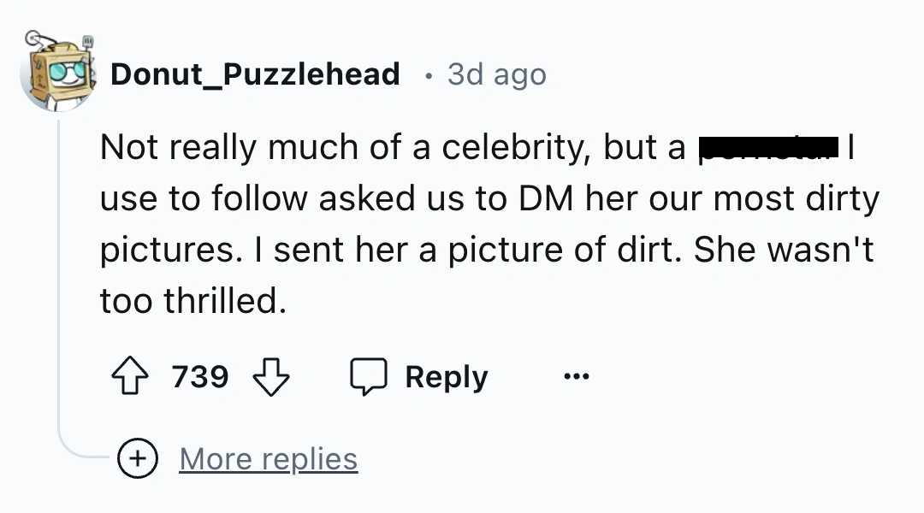Open the Donut_Puzzlehead user profile link
Image resolution: width=924 pixels, height=513 pixels.
255,74
